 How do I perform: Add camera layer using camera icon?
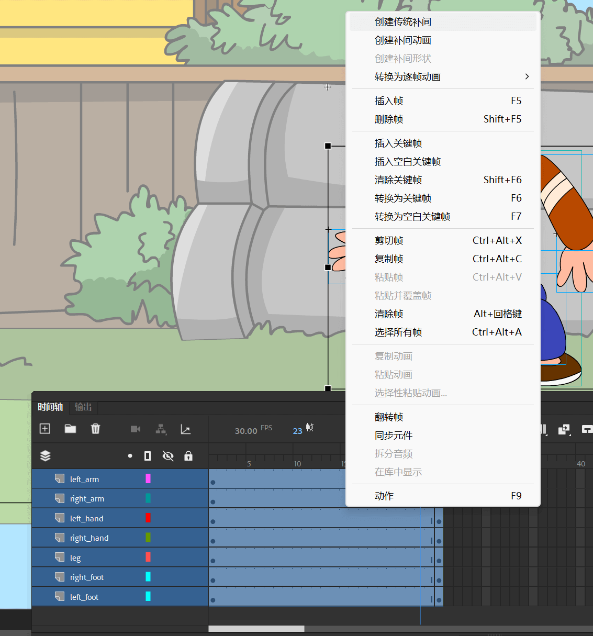136,429
